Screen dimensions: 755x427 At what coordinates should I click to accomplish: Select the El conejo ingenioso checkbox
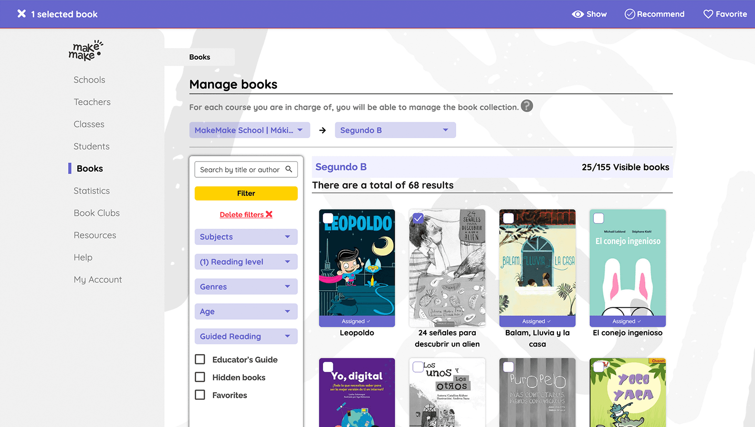[598, 218]
